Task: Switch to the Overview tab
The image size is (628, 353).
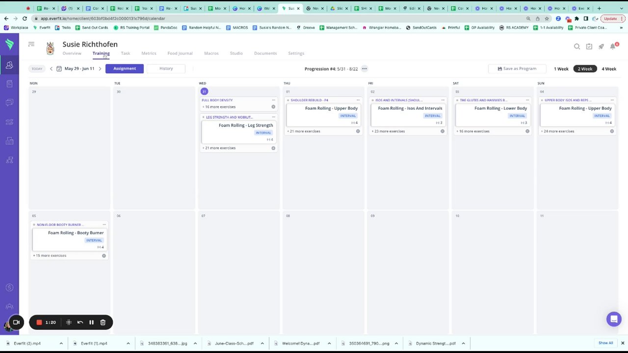Action: click(x=72, y=53)
